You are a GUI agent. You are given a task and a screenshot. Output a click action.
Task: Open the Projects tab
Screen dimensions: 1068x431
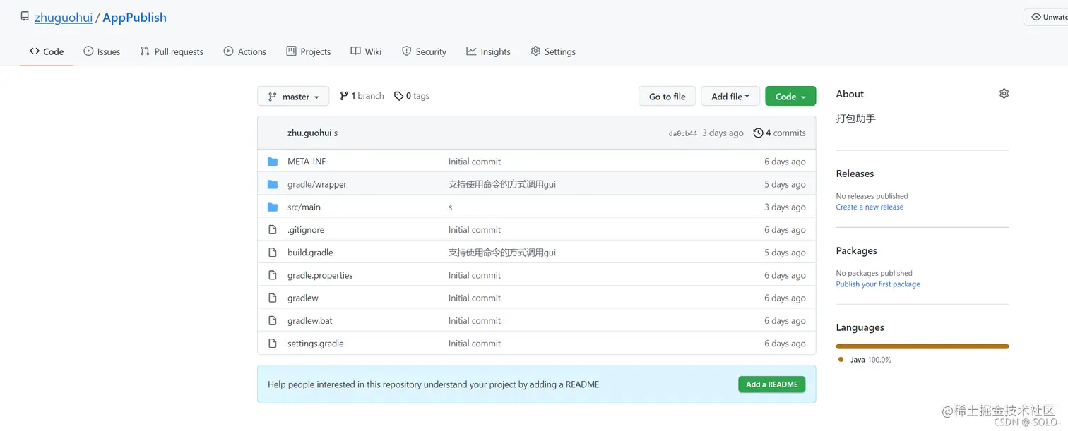click(309, 51)
